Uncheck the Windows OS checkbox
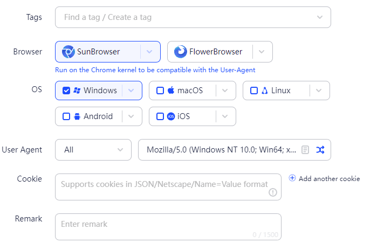This screenshot has height=243, width=391. tap(66, 91)
